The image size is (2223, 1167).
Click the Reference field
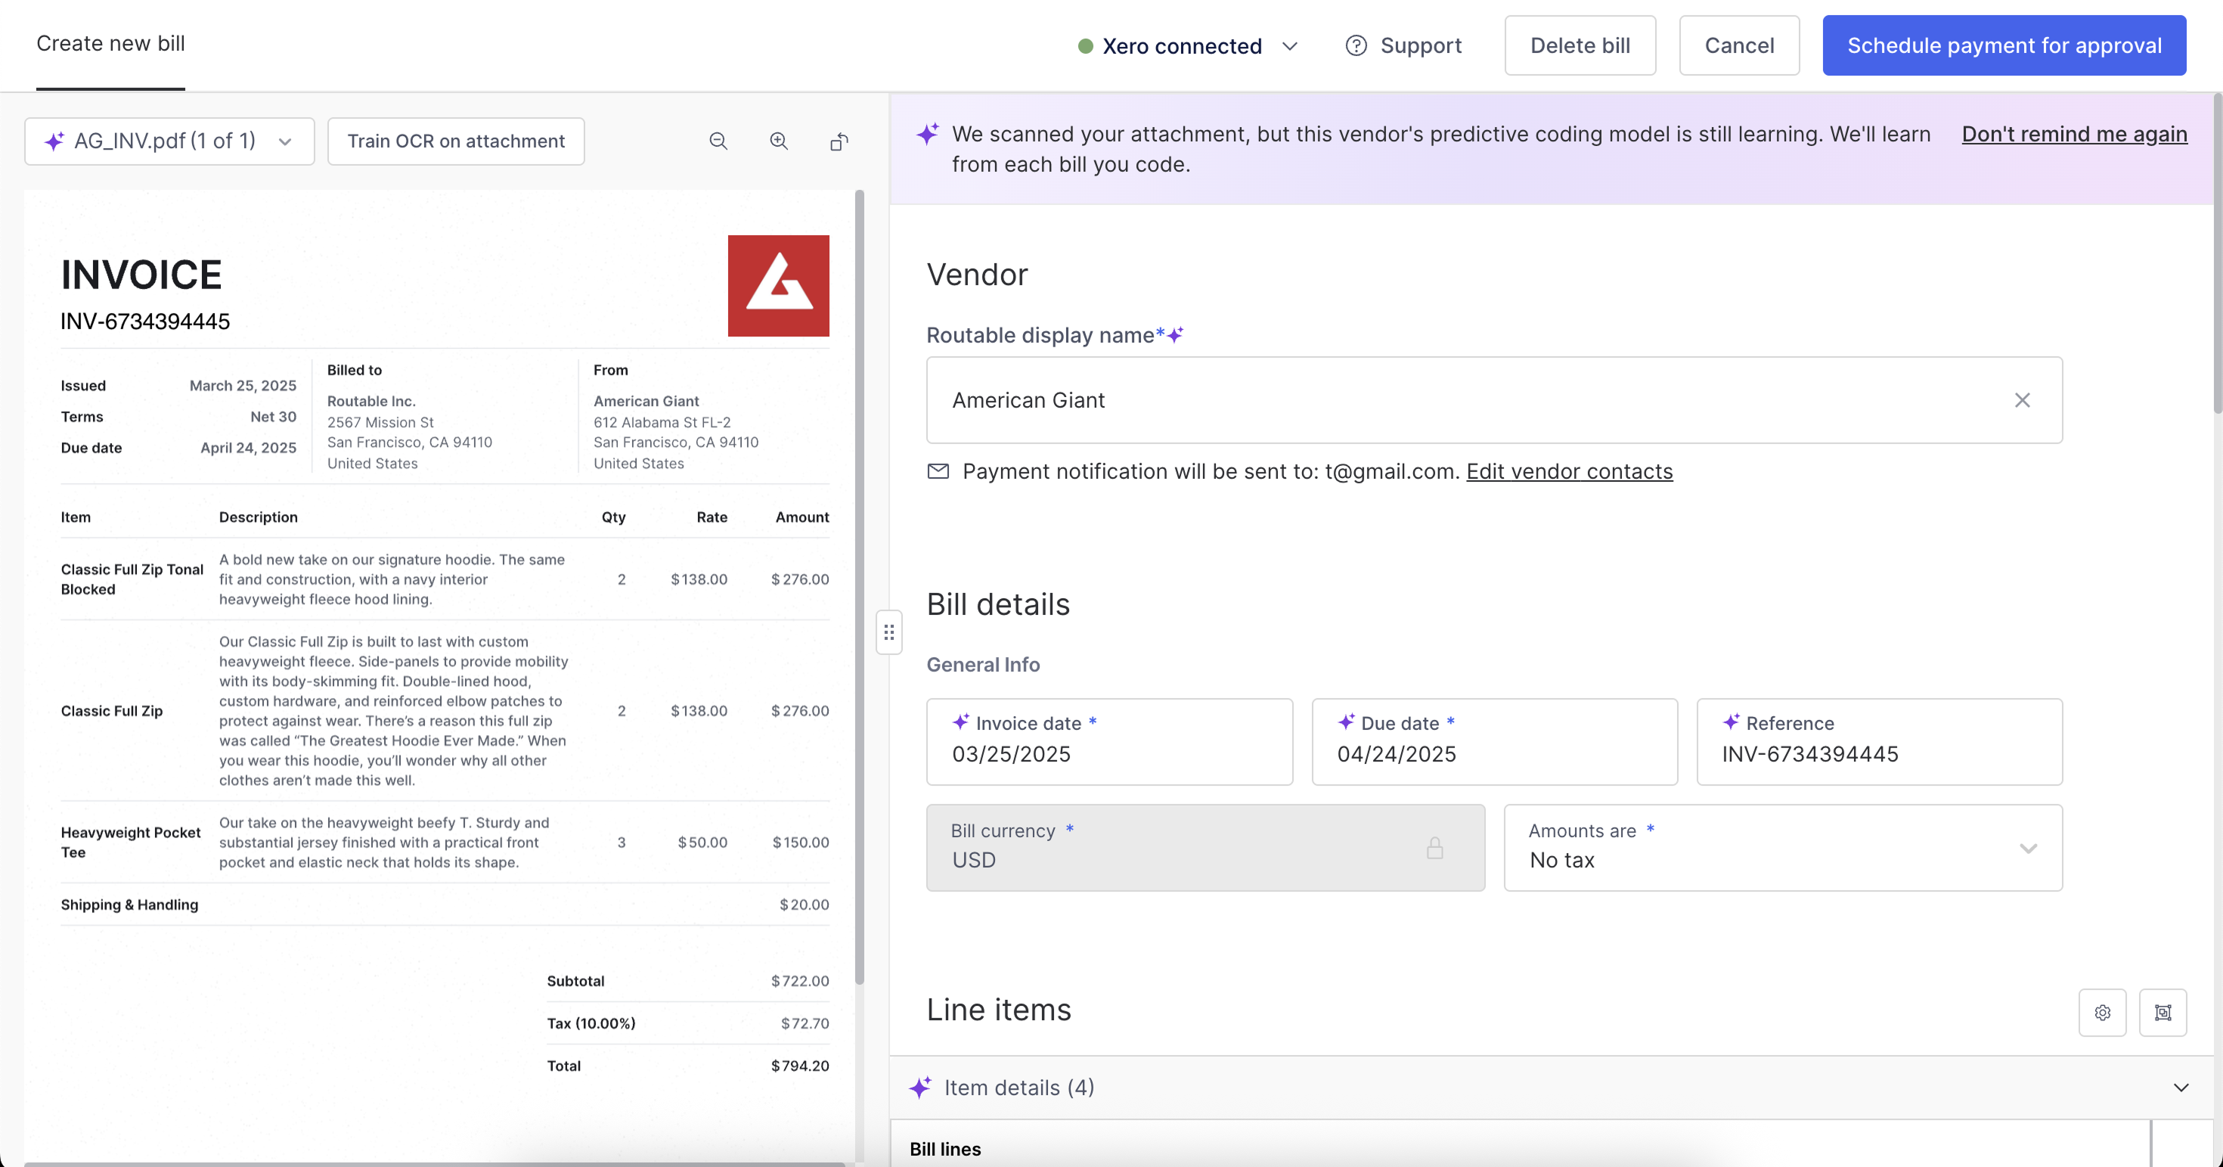coord(1880,741)
